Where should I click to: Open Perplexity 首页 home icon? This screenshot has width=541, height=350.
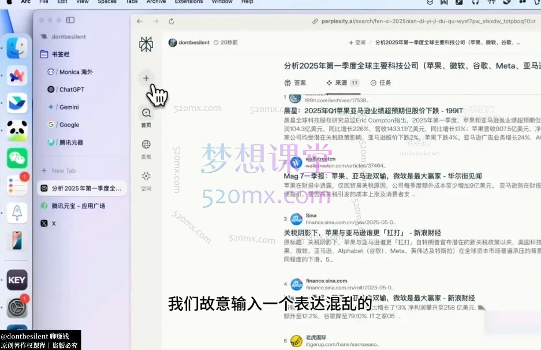pos(146,113)
